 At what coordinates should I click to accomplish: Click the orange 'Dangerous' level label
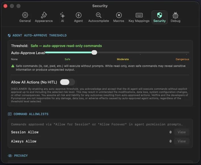(182, 59)
